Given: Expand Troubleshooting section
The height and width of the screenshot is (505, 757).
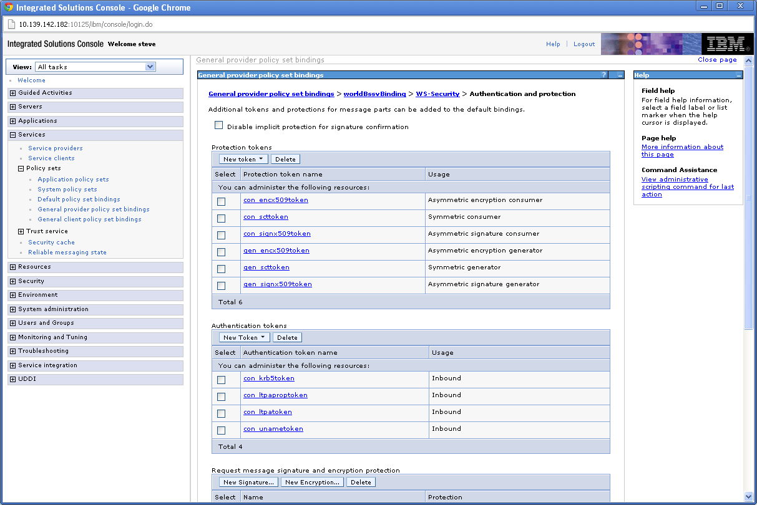Looking at the screenshot, I should (12, 351).
